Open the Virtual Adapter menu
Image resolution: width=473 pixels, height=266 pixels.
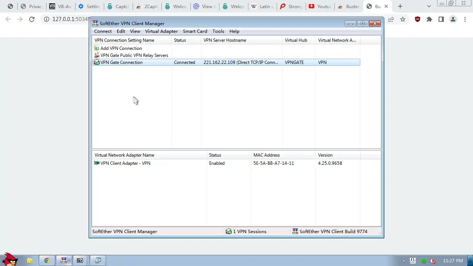161,31
